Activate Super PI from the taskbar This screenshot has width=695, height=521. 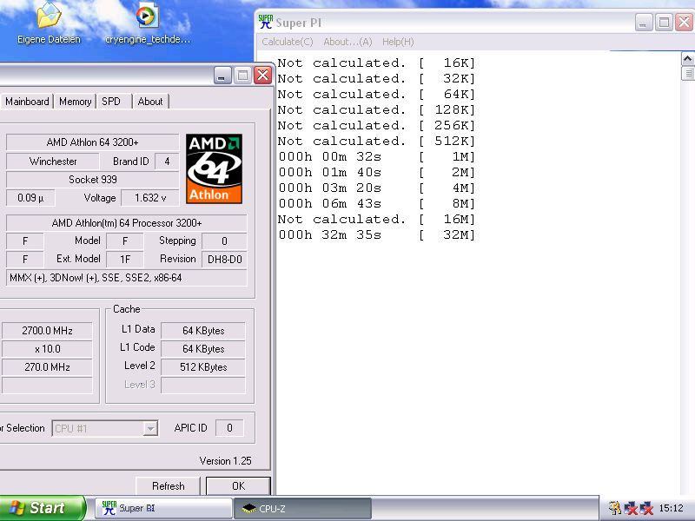pos(163,508)
